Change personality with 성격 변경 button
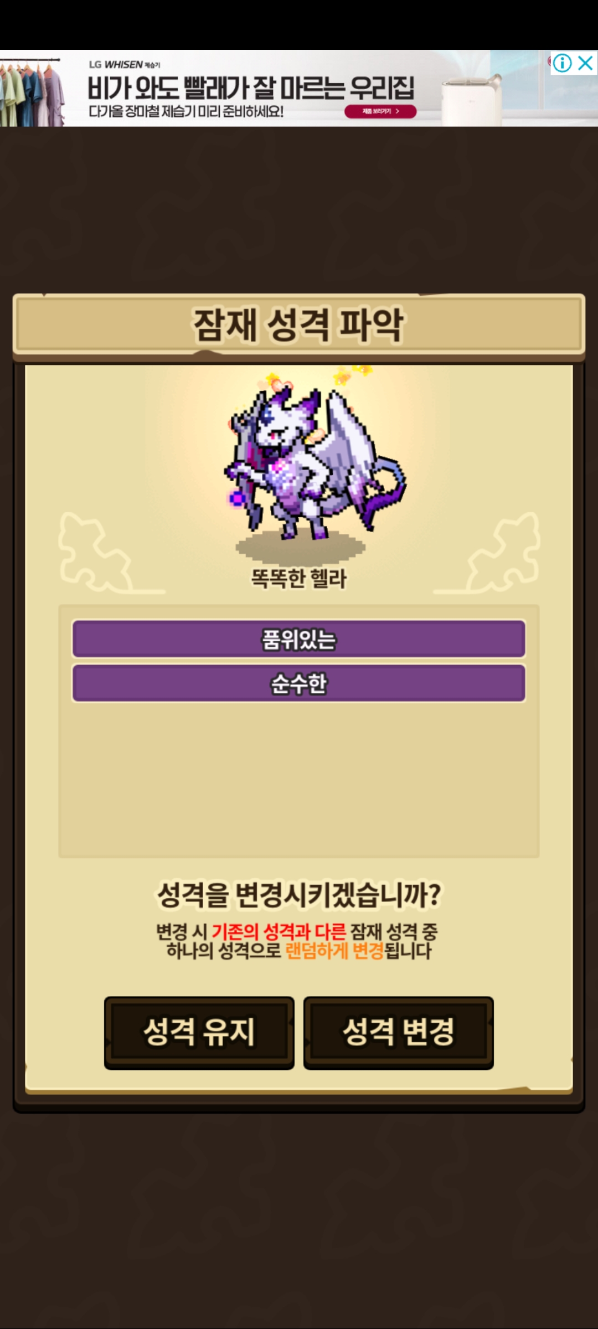598x1329 pixels. pos(399,1032)
